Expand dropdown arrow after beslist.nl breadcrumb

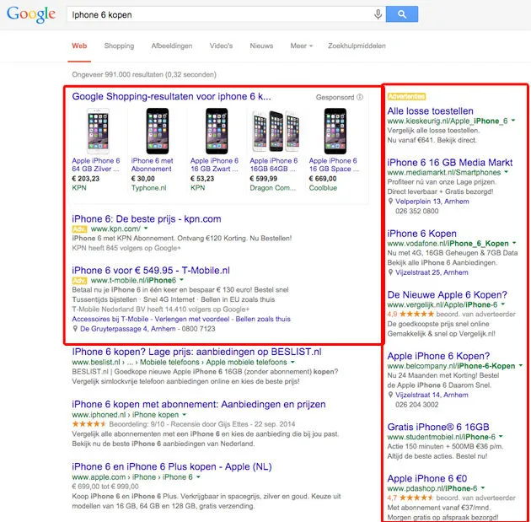point(292,362)
